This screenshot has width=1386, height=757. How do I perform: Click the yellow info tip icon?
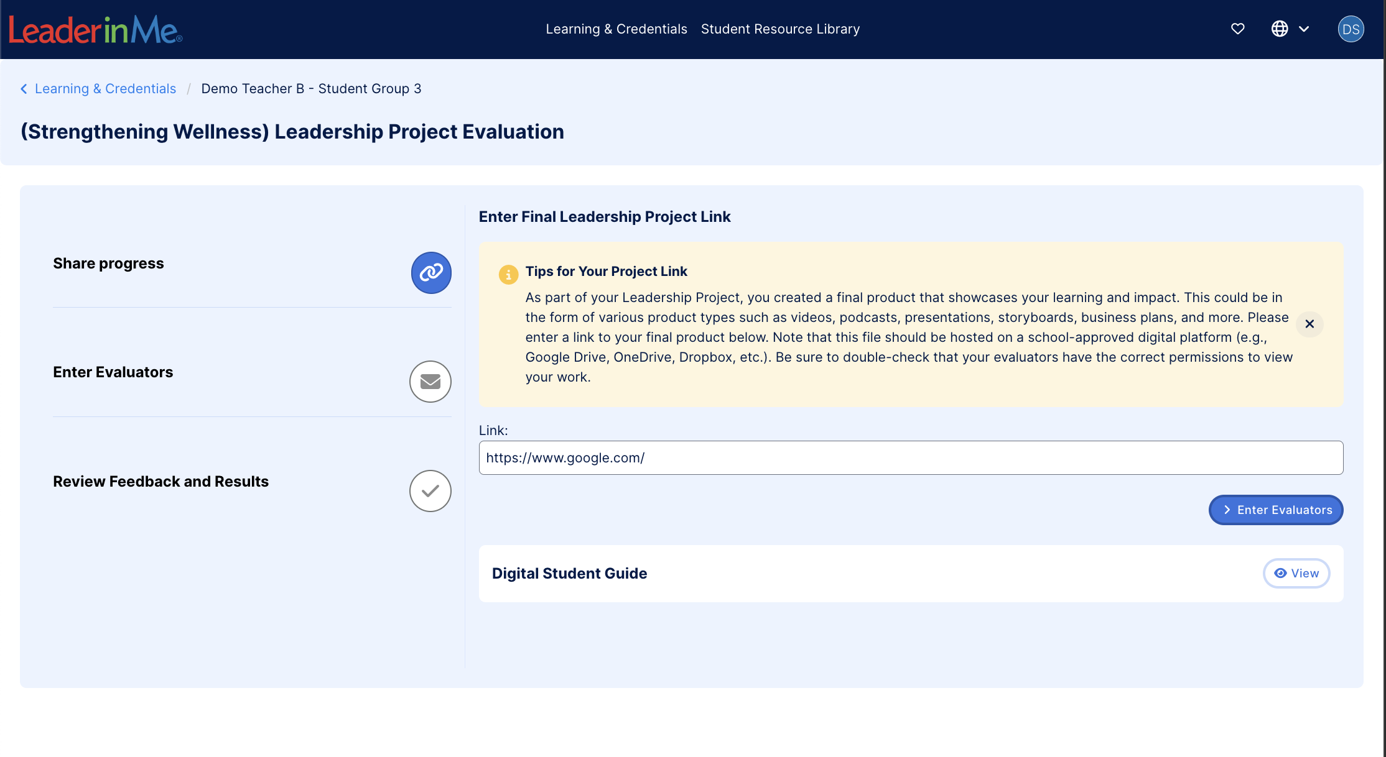pyautogui.click(x=508, y=274)
